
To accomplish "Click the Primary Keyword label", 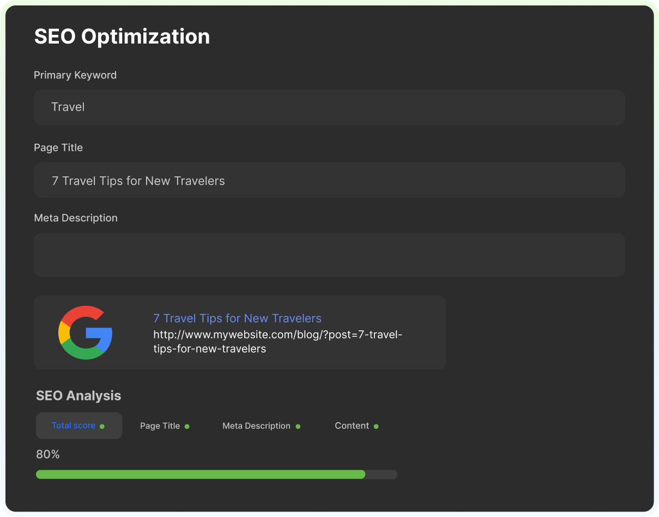I will [x=75, y=75].
